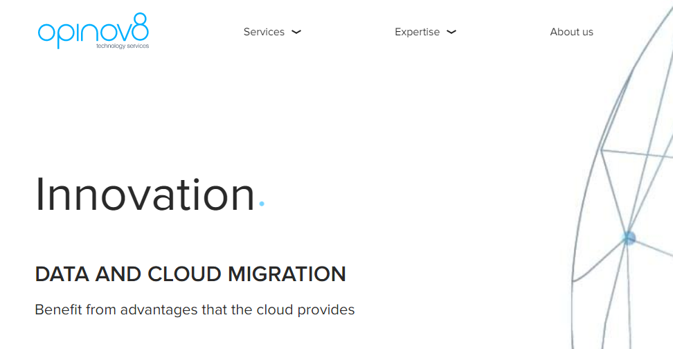Open the Services menu

(x=264, y=32)
